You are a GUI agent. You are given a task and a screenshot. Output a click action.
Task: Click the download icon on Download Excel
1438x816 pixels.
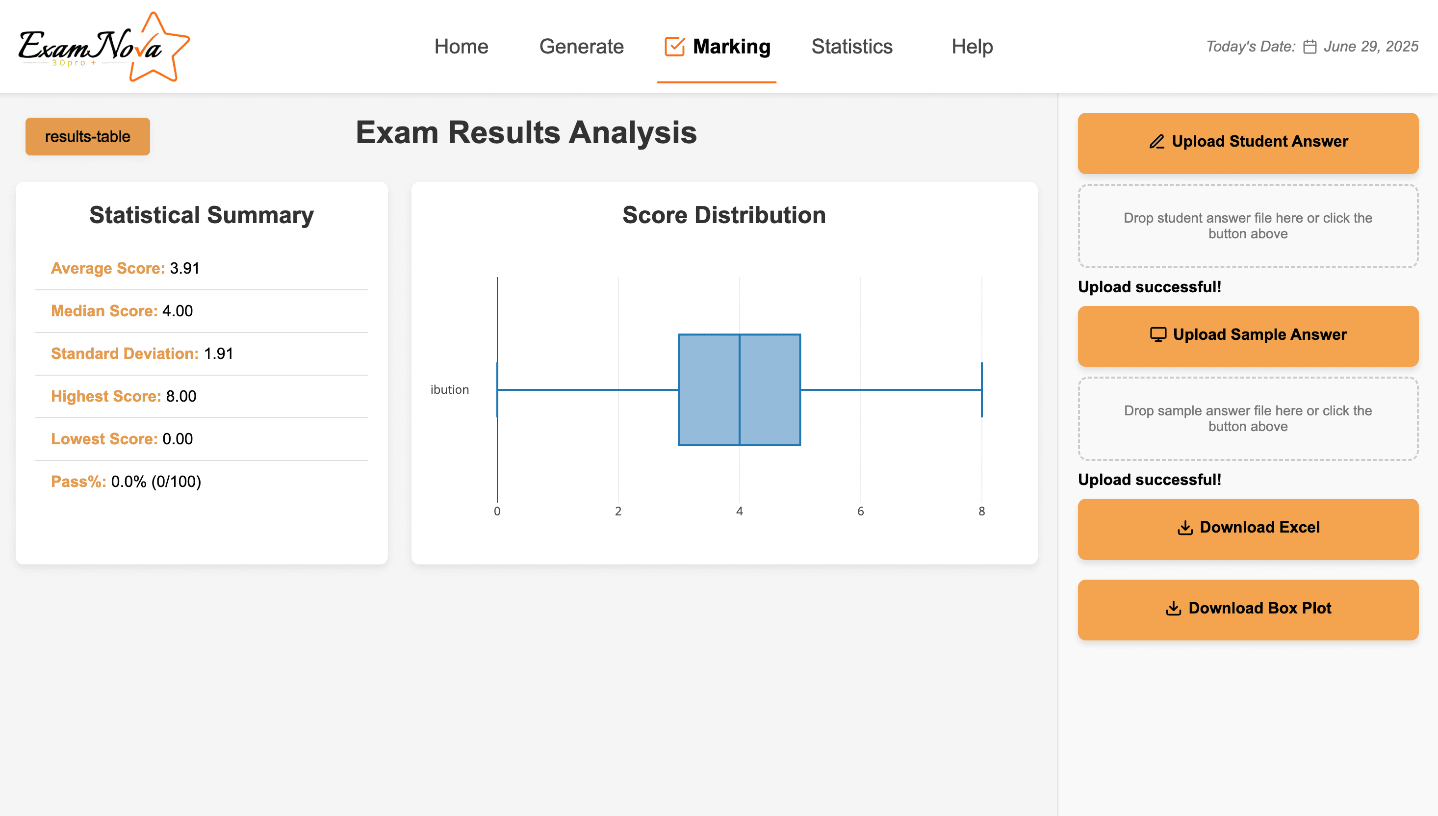click(x=1185, y=528)
